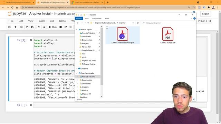Interrupt the kernel with stop square icon
The width and height of the screenshot is (221, 124).
[x=61, y=27]
